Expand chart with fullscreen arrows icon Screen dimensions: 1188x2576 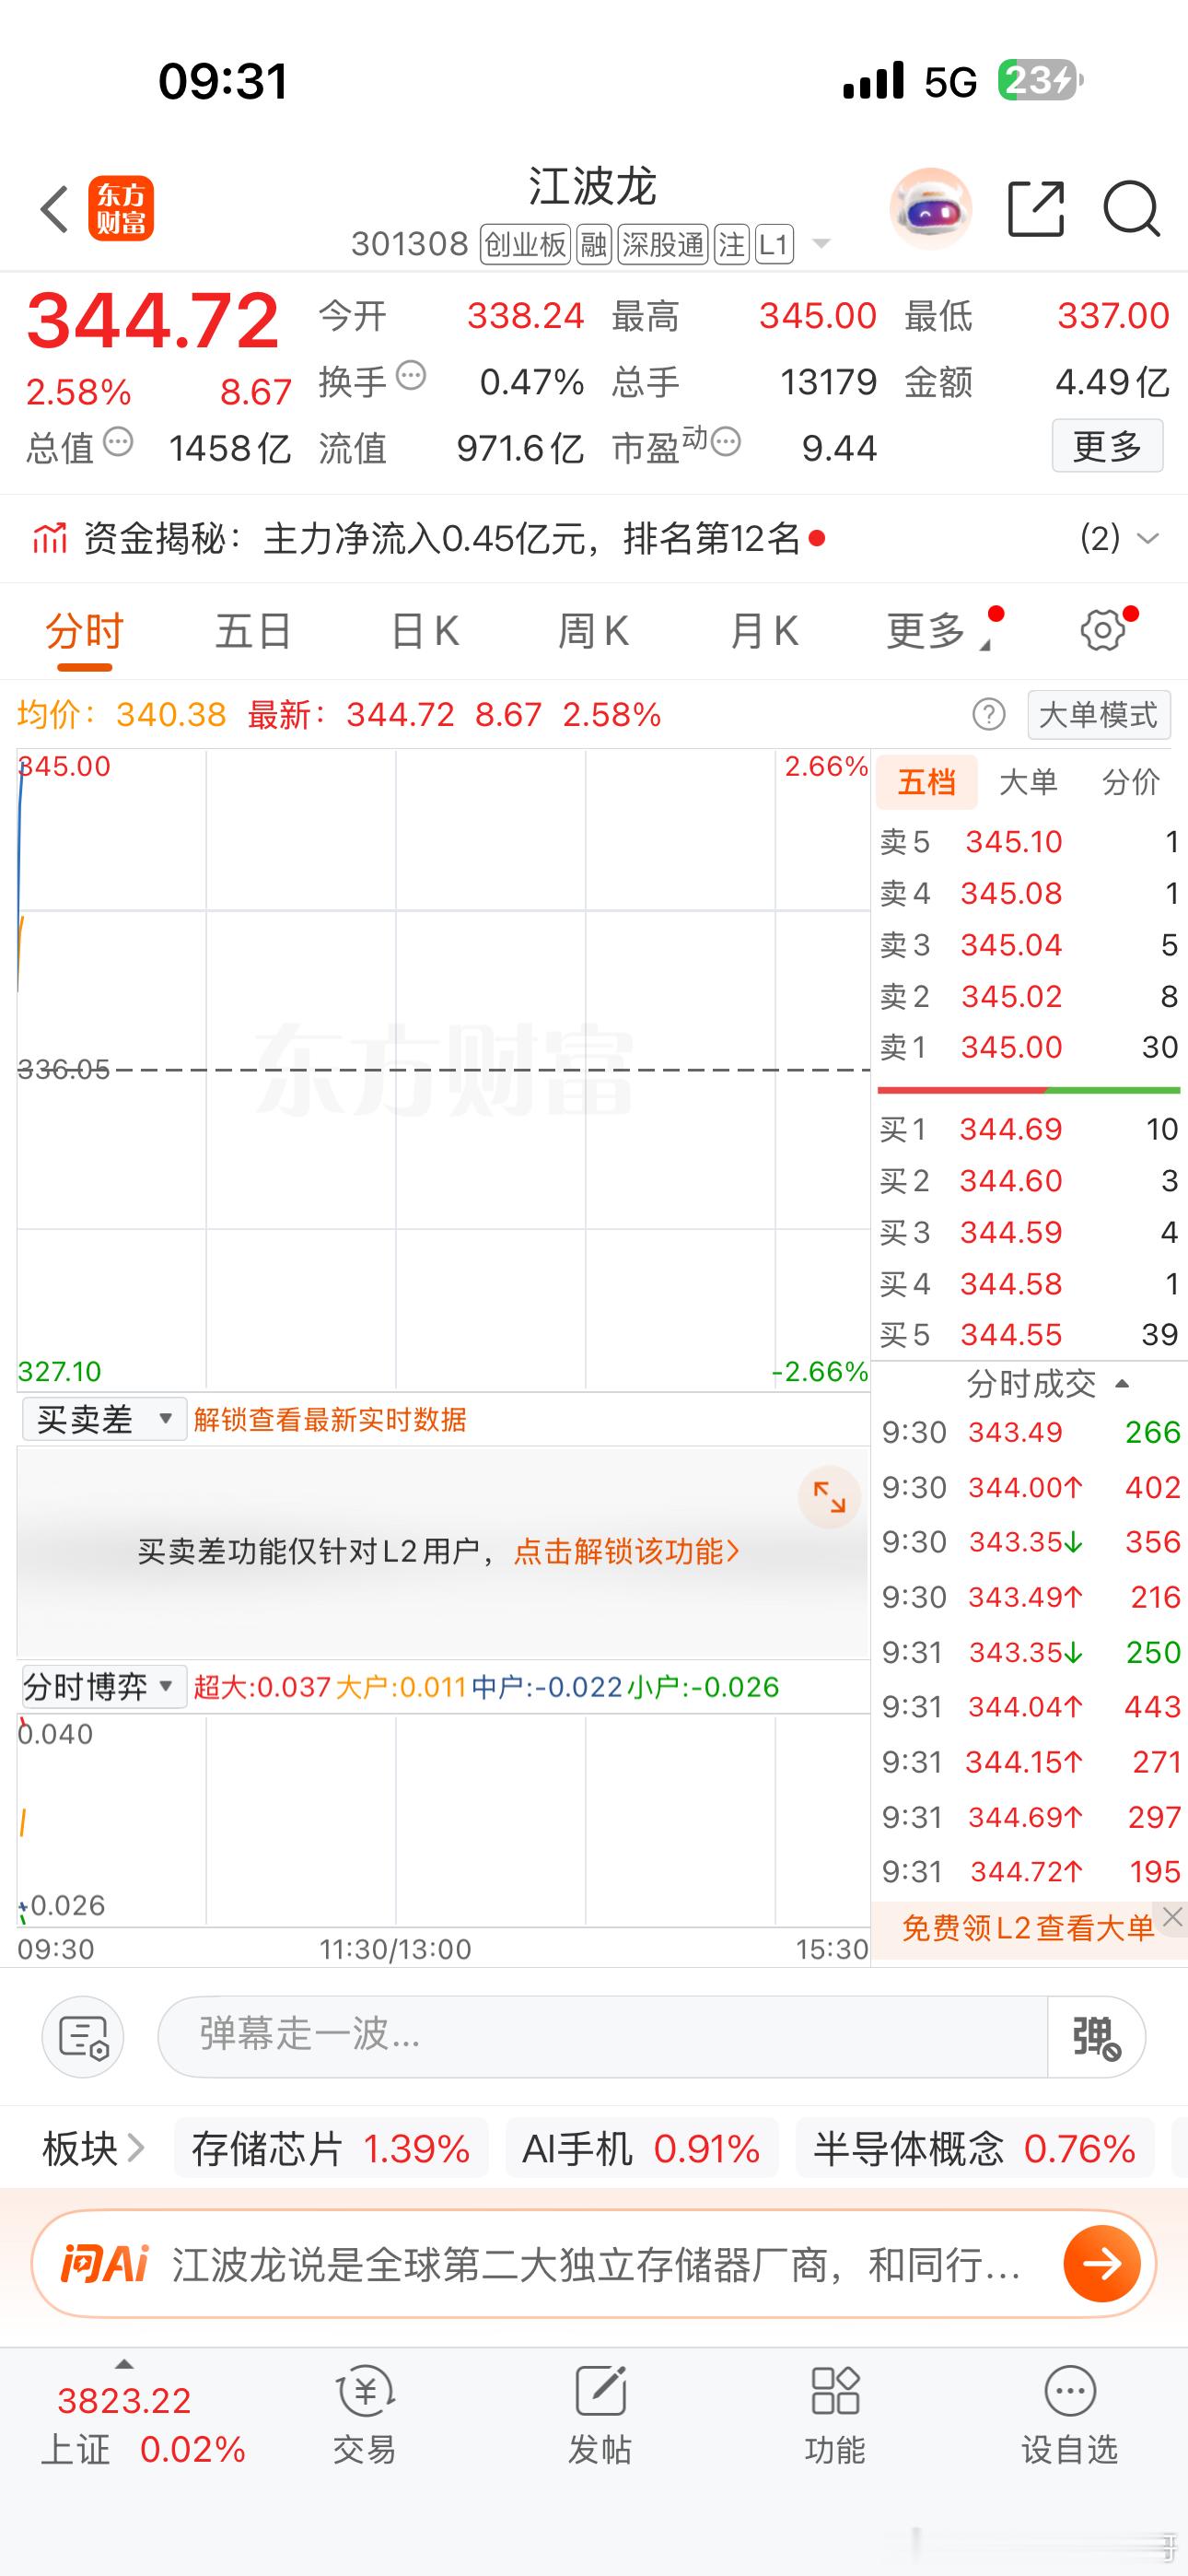(829, 1497)
